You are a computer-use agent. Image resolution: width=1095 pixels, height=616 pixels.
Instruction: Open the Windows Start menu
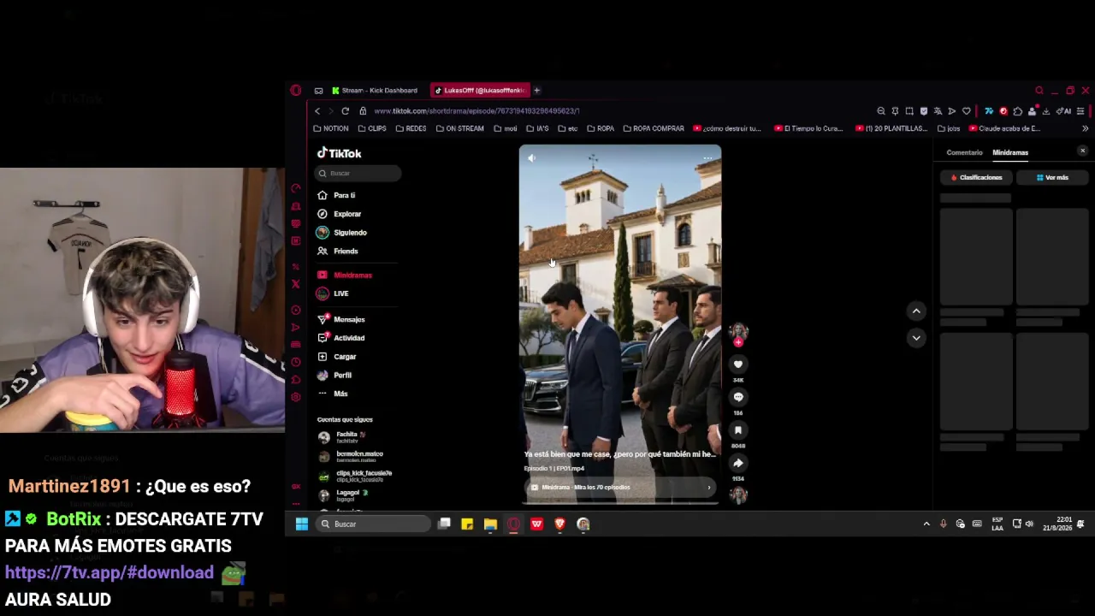tap(302, 524)
